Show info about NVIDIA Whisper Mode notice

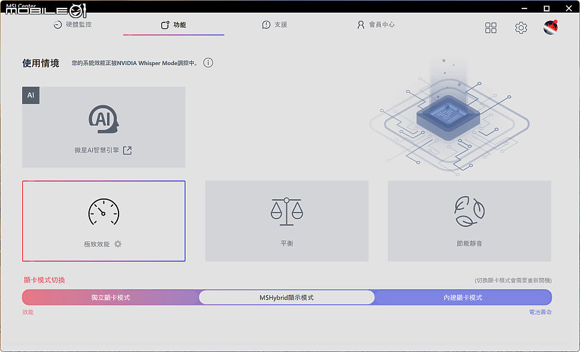coord(208,63)
